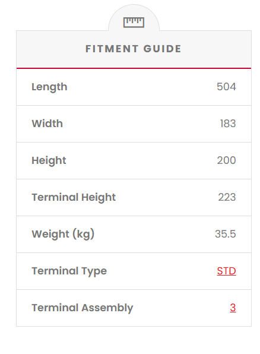Open the terminal assembly 3 link

coord(233,308)
